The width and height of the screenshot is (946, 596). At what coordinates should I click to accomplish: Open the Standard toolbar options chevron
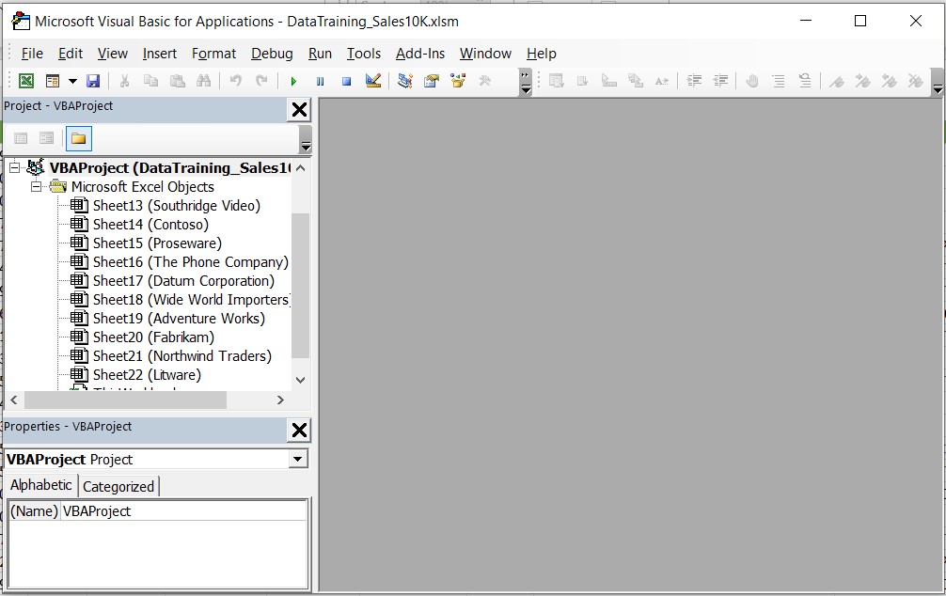pyautogui.click(x=526, y=82)
